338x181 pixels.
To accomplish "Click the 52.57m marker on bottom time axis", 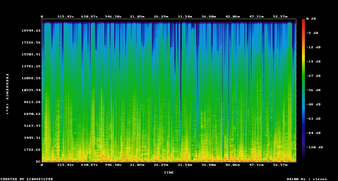I will coord(281,165).
